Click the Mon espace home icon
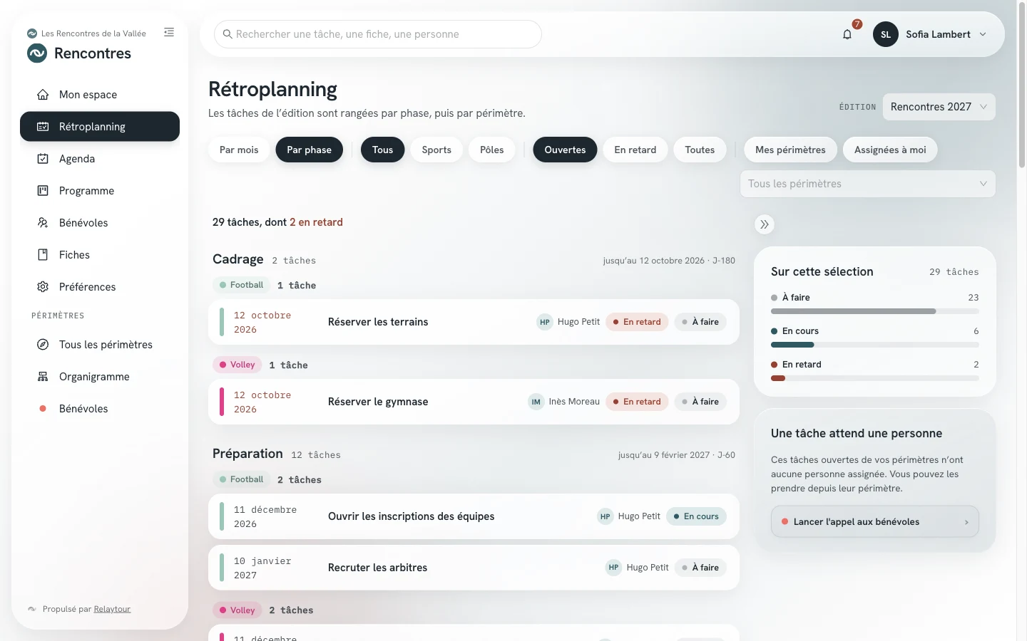1027x641 pixels. tap(43, 95)
